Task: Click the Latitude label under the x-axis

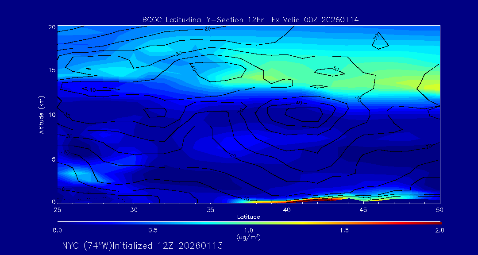Action: pyautogui.click(x=248, y=216)
